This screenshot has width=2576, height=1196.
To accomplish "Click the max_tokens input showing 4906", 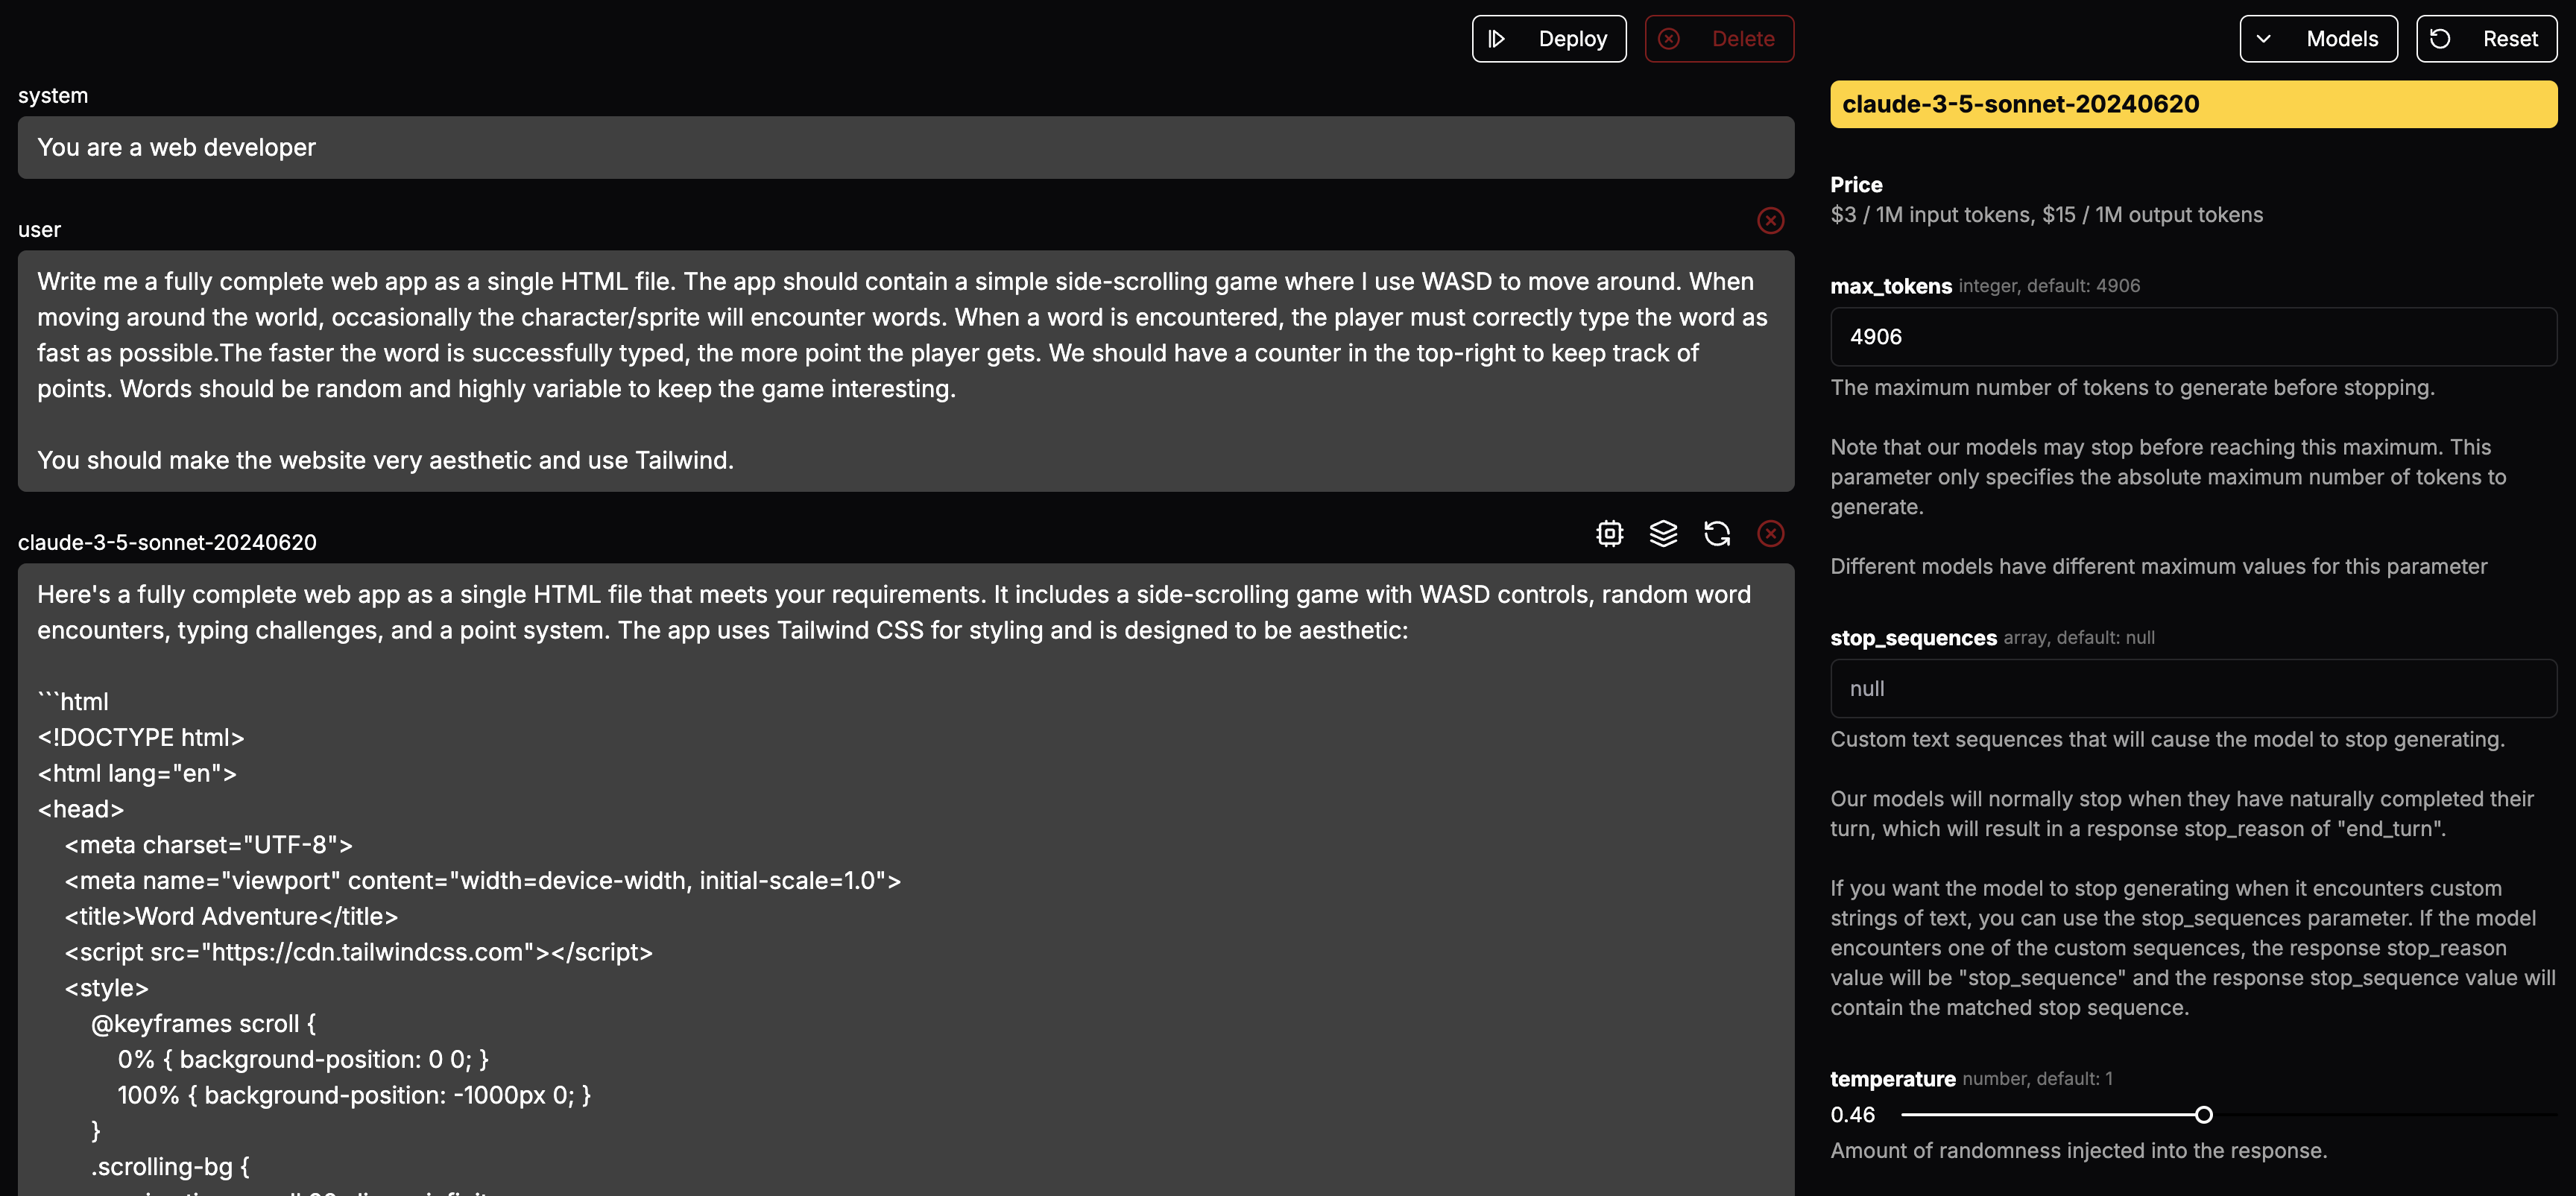I will pyautogui.click(x=2193, y=337).
